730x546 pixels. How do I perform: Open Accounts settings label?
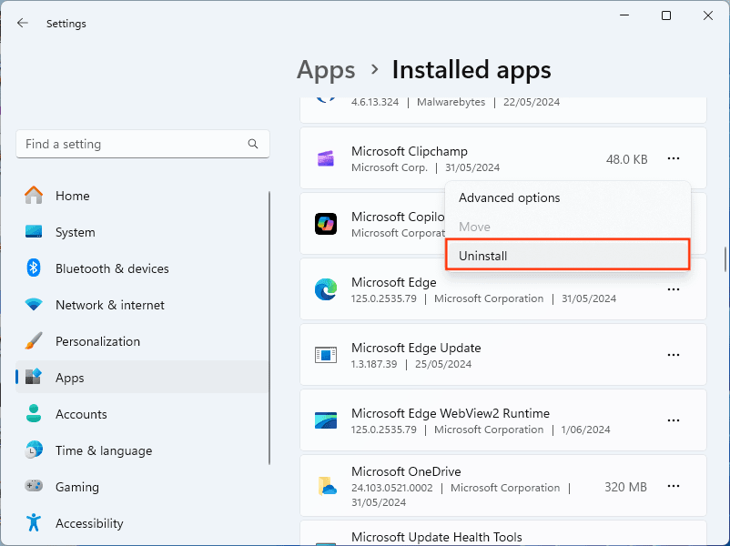tap(81, 414)
